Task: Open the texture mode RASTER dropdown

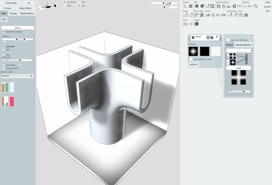Action: click(17, 76)
